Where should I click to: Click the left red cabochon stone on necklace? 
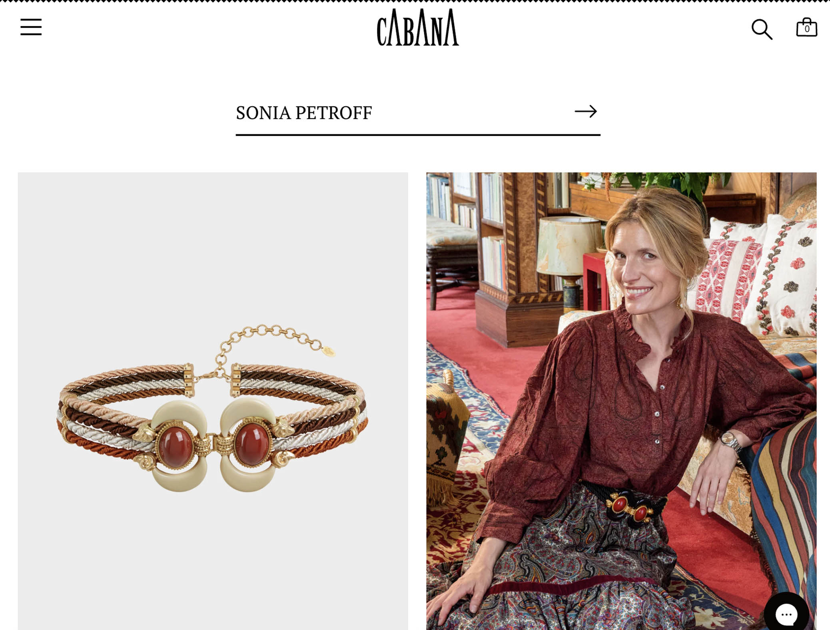pos(175,447)
